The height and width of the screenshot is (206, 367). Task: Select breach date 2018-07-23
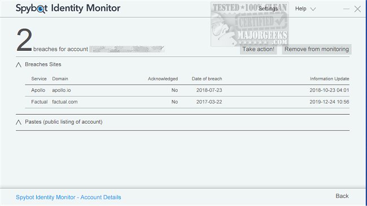pos(209,90)
